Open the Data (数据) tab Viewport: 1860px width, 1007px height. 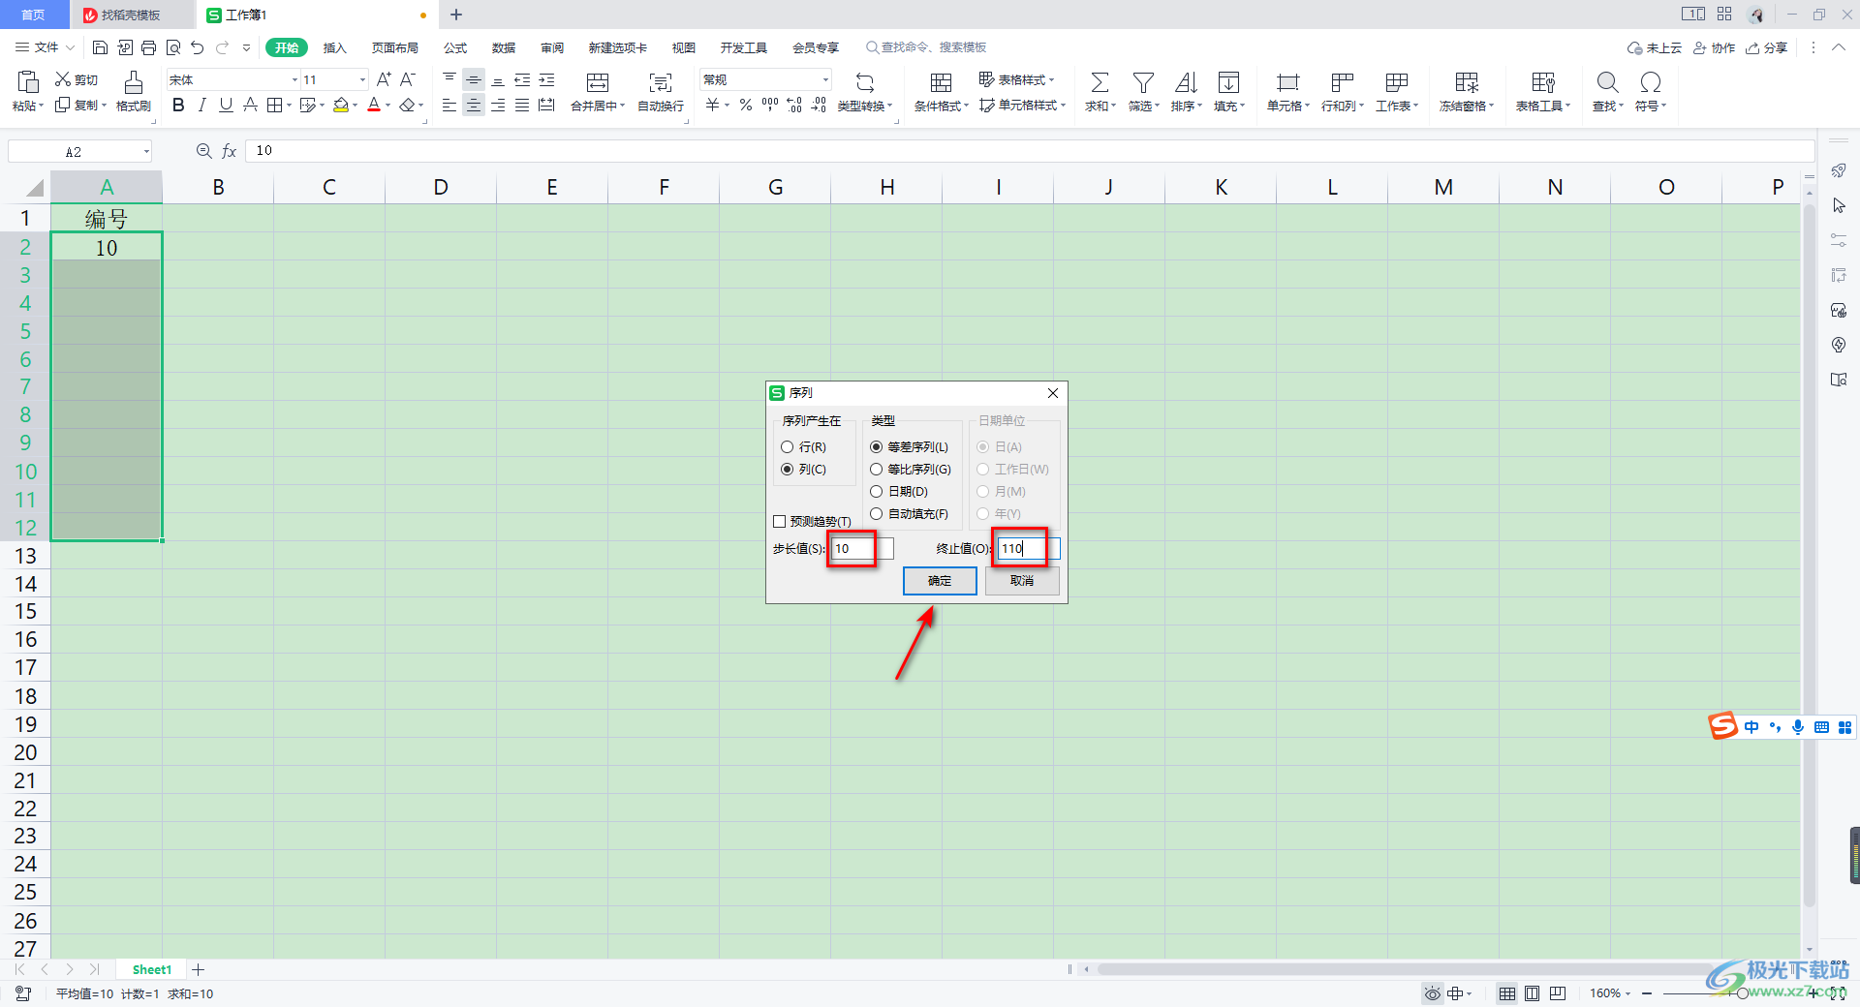[504, 47]
